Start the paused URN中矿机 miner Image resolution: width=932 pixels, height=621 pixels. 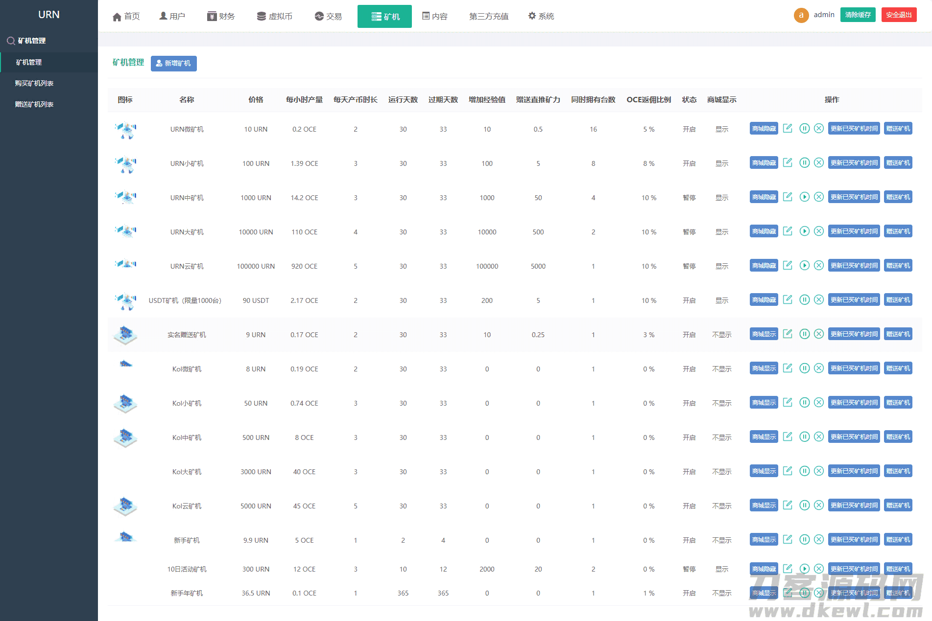point(804,197)
